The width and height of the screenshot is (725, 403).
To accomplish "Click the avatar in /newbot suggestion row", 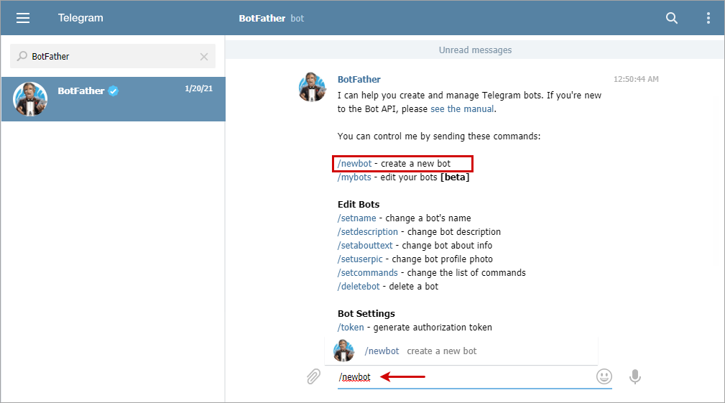I will coord(343,351).
